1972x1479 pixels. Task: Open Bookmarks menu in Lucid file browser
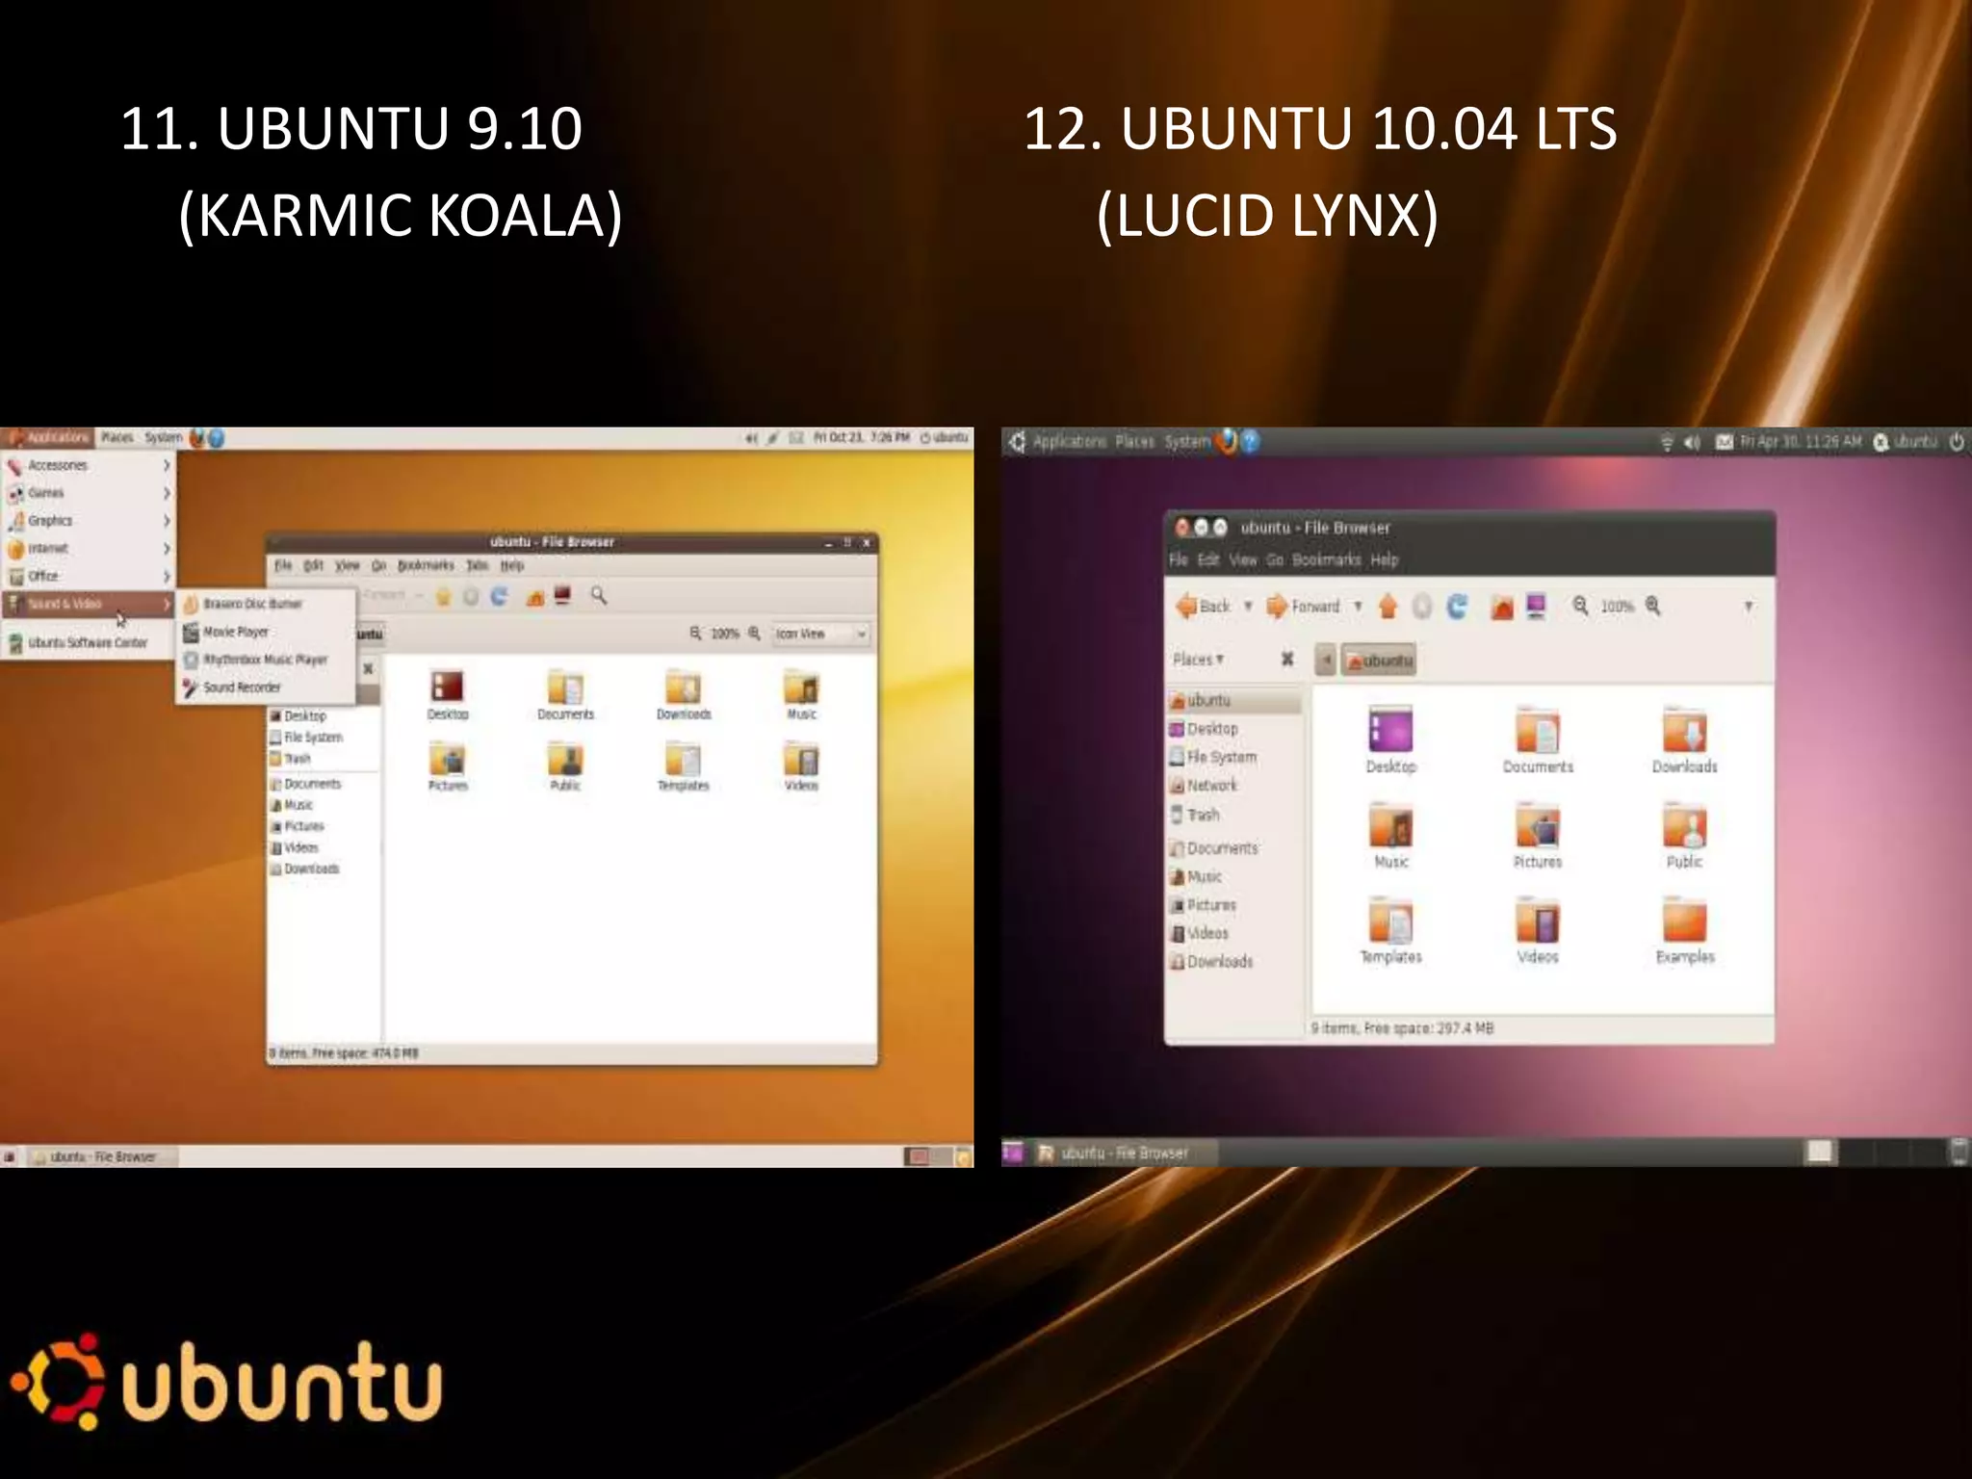pos(1326,559)
